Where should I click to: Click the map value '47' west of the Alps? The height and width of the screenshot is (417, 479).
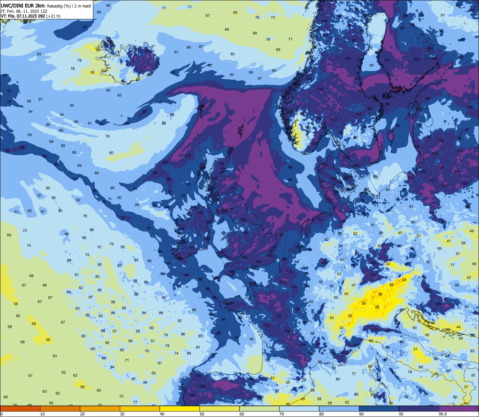click(354, 285)
